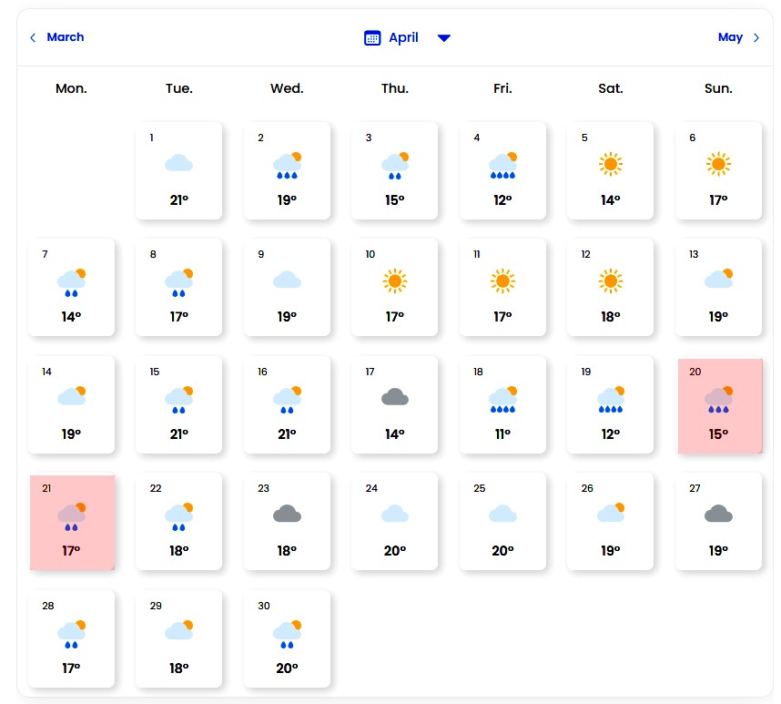Click the April month label text
781x704 pixels.
pos(403,37)
